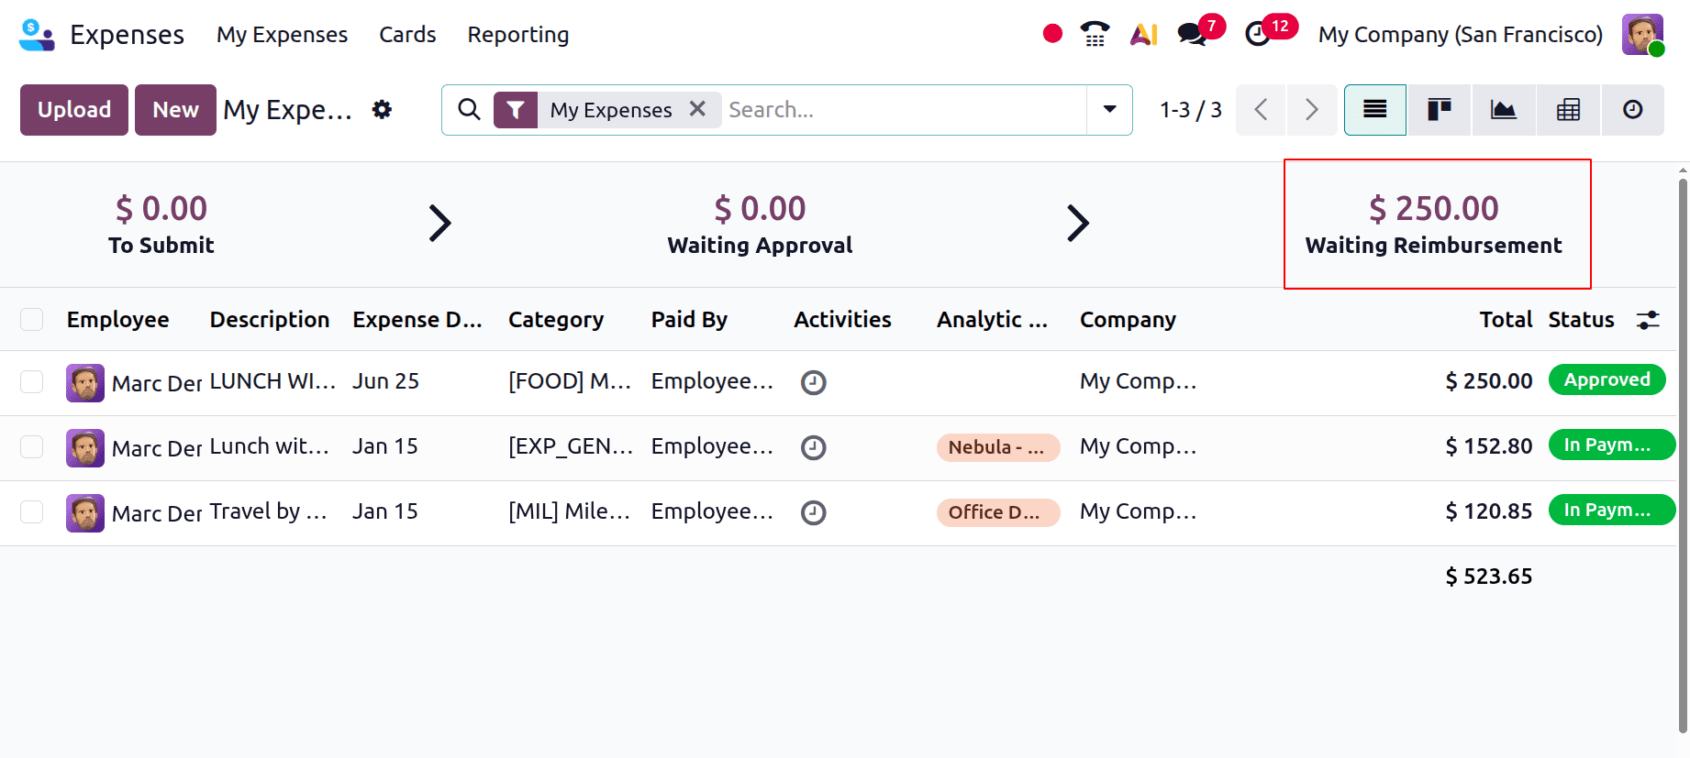Screen dimensions: 1690x758
Task: Select the checkbox for the $ 250.00 row
Action: [x=32, y=381]
